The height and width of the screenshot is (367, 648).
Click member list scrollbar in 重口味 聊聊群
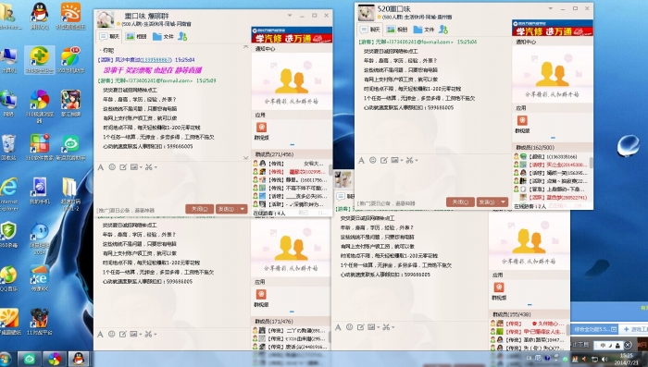point(330,170)
